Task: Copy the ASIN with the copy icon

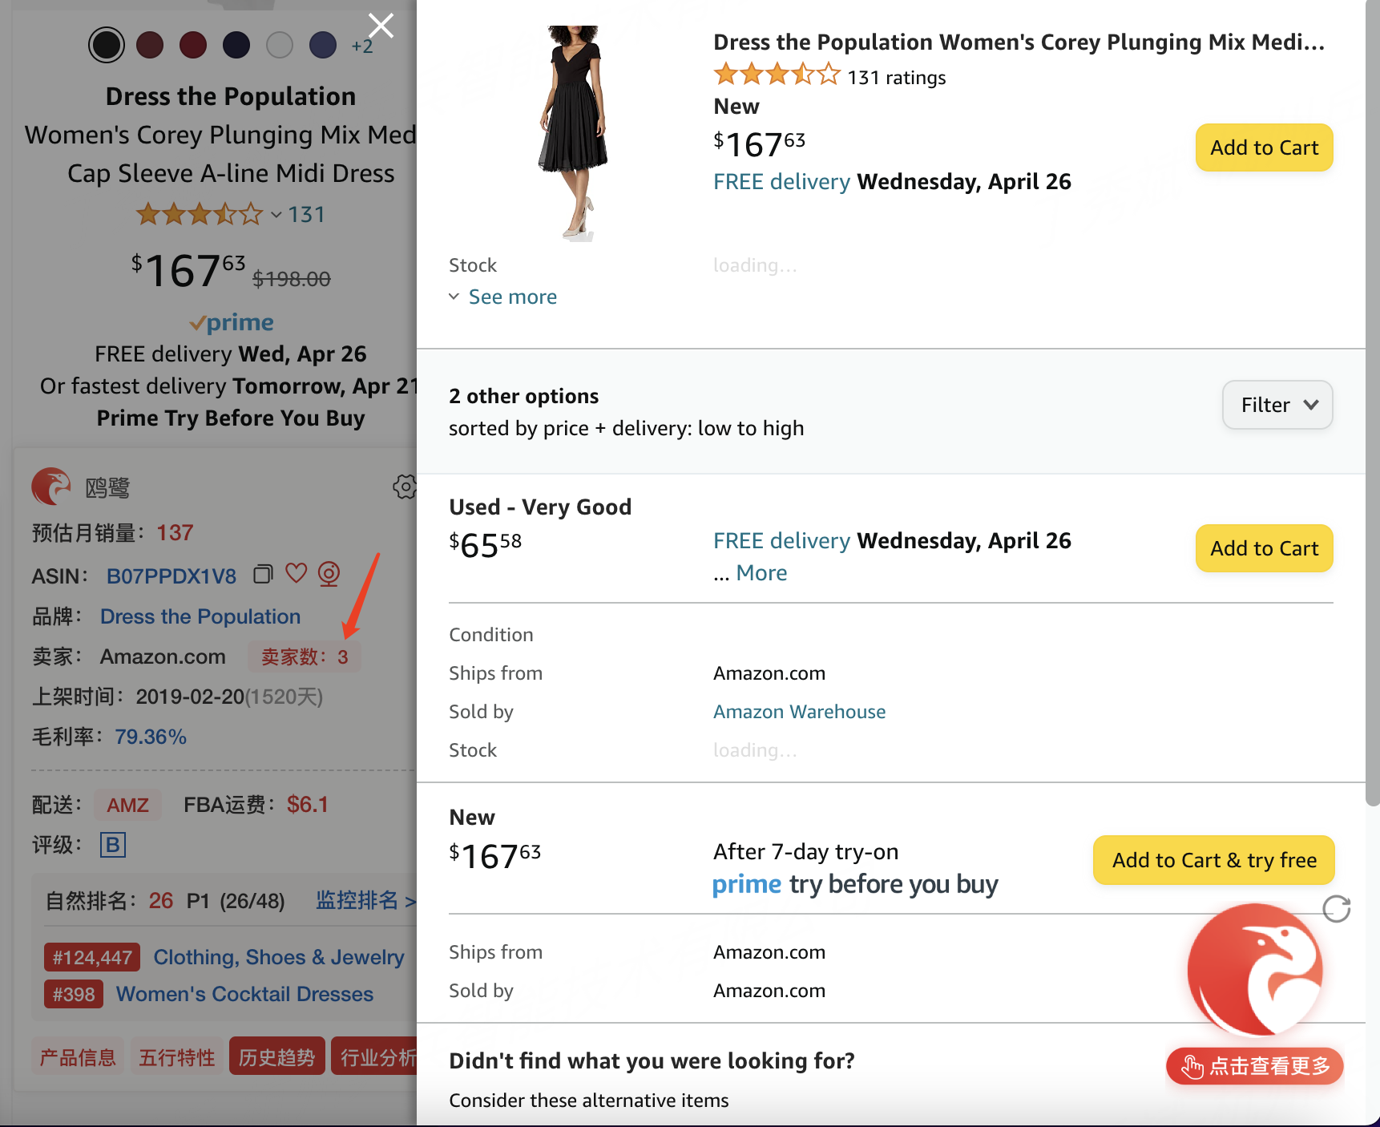Action: tap(263, 574)
